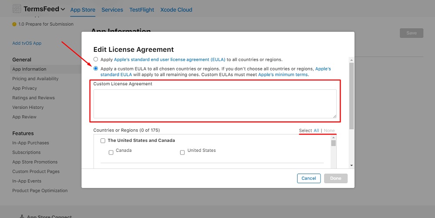Click the Save button behind dialog
The height and width of the screenshot is (218, 435).
[412, 33]
